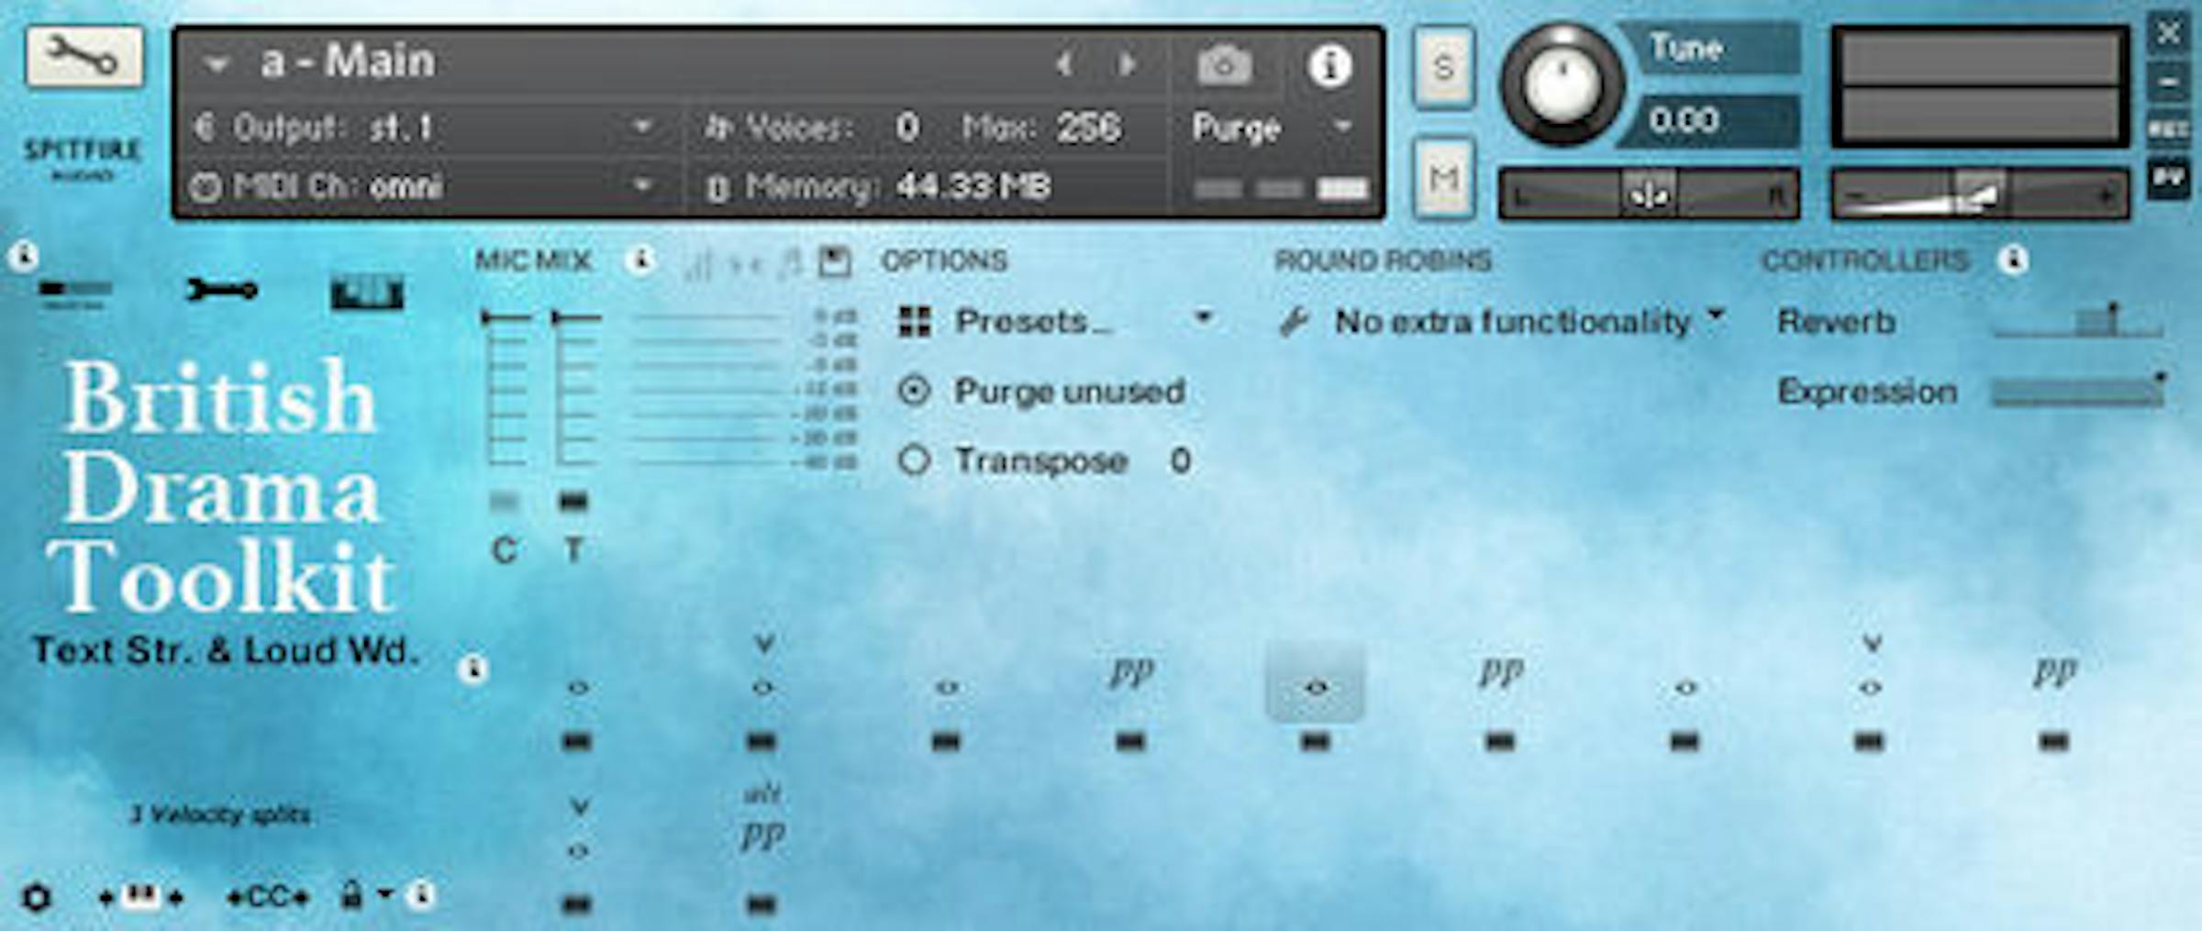The width and height of the screenshot is (2202, 931).
Task: Click the Memory 44.33 MB readout
Action: pyautogui.click(x=881, y=187)
